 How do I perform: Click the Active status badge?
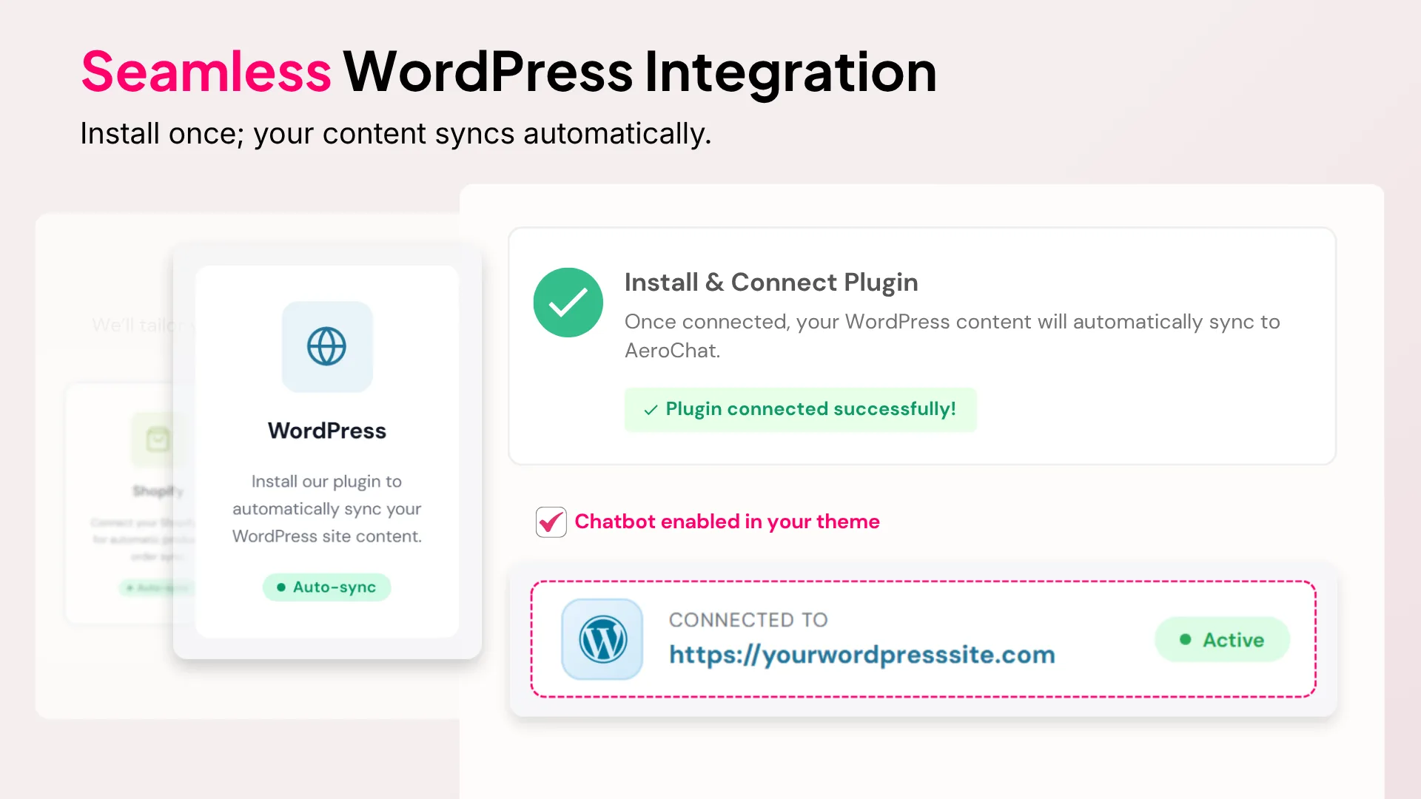click(x=1223, y=640)
